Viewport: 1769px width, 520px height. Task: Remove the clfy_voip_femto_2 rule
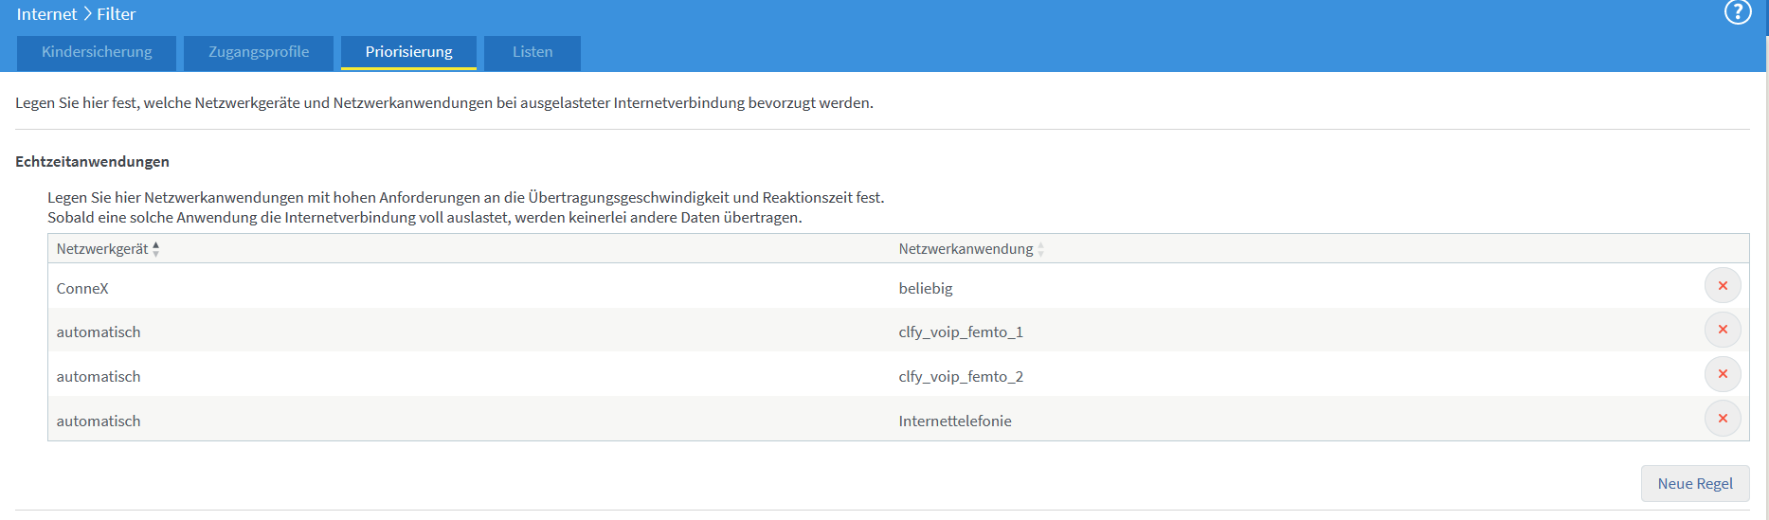[1723, 374]
